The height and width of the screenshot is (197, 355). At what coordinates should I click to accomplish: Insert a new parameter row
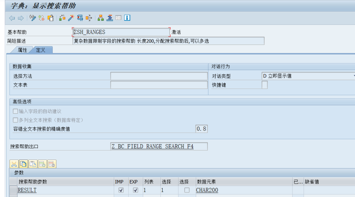(x=41, y=164)
